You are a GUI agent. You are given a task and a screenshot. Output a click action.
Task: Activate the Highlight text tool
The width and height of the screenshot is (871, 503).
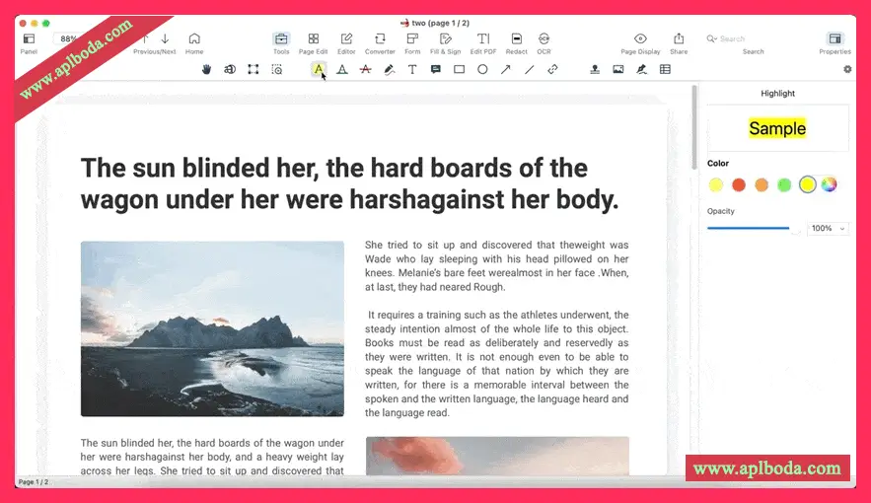(x=319, y=69)
